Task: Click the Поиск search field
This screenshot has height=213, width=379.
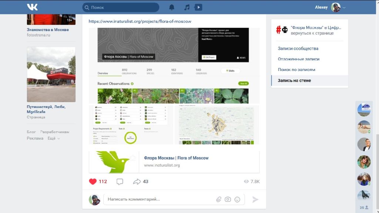Action: (121, 7)
